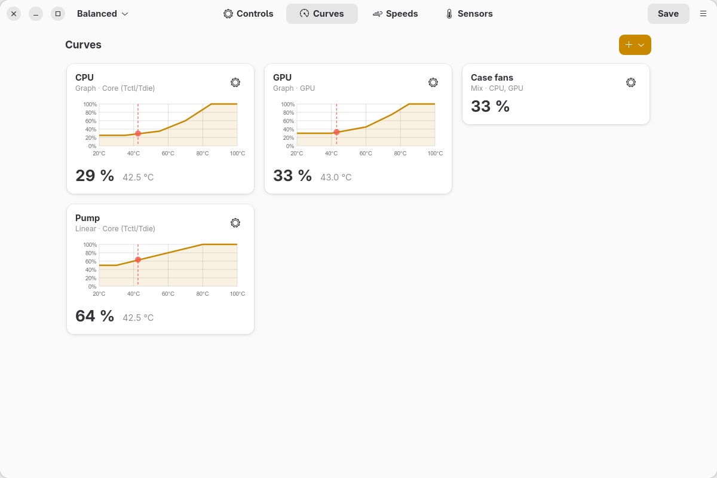Click the red point on CPU graph
Viewport: 717px width, 478px height.
pos(138,134)
